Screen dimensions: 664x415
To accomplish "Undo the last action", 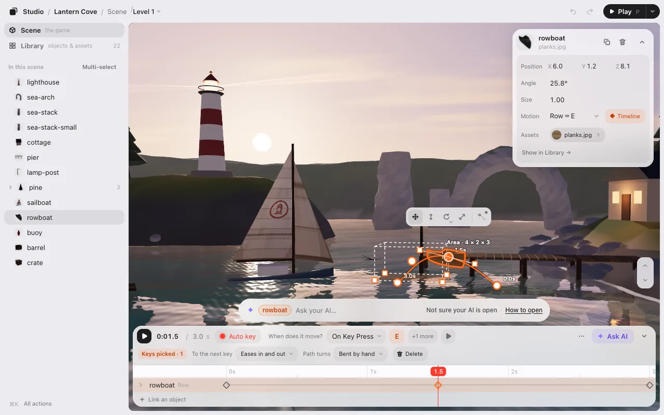I will 573,11.
